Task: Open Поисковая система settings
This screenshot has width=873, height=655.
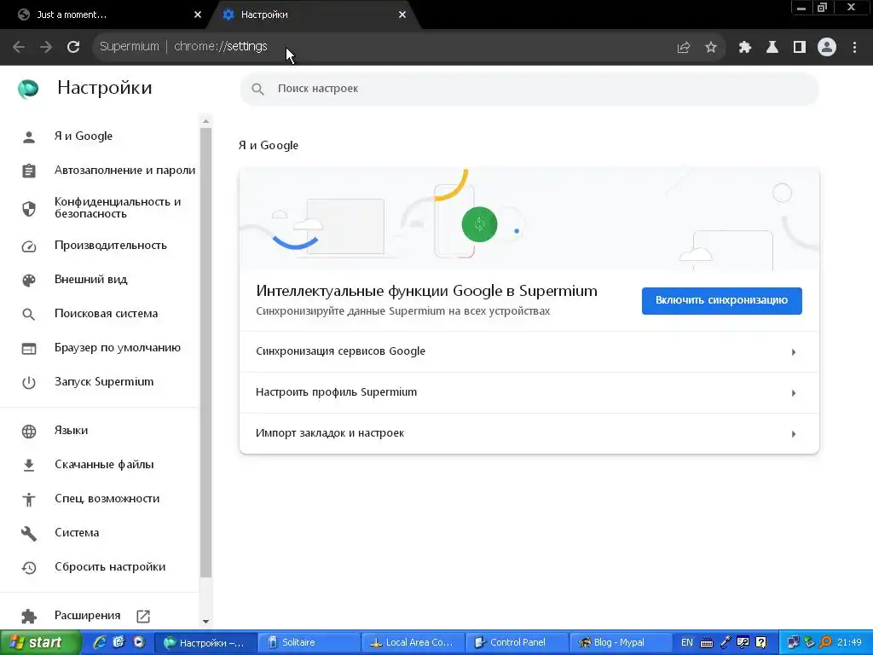Action: [x=106, y=314]
